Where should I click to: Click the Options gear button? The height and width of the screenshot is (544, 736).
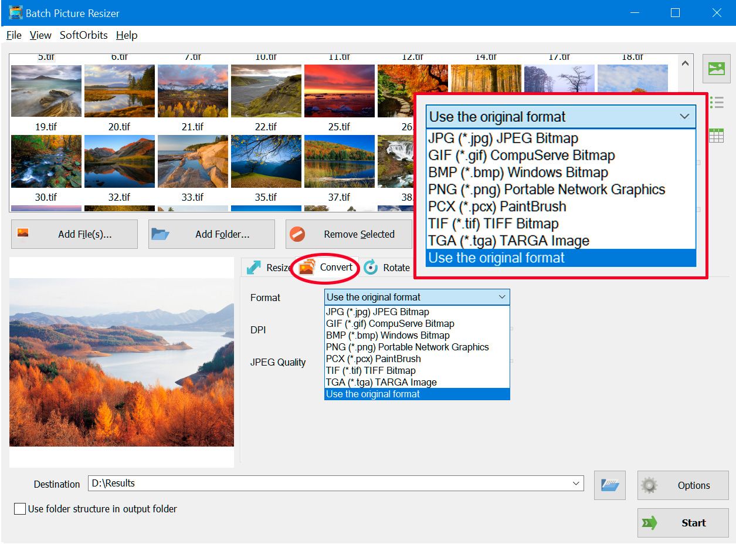click(683, 485)
